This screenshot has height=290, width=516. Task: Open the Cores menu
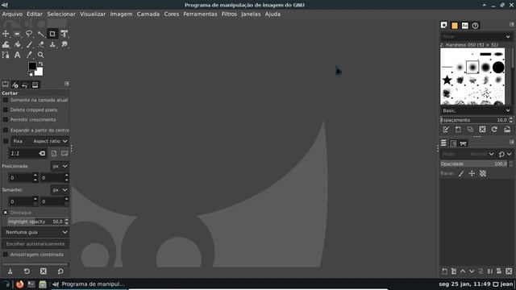click(x=172, y=14)
